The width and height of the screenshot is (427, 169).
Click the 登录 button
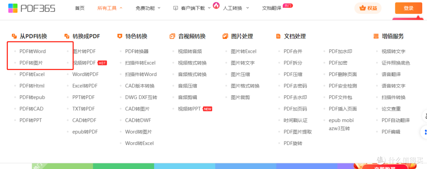pyautogui.click(x=408, y=8)
